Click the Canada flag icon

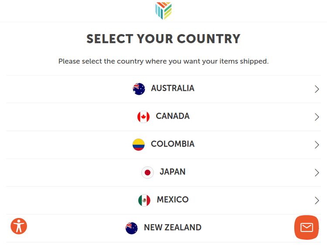[x=143, y=117]
